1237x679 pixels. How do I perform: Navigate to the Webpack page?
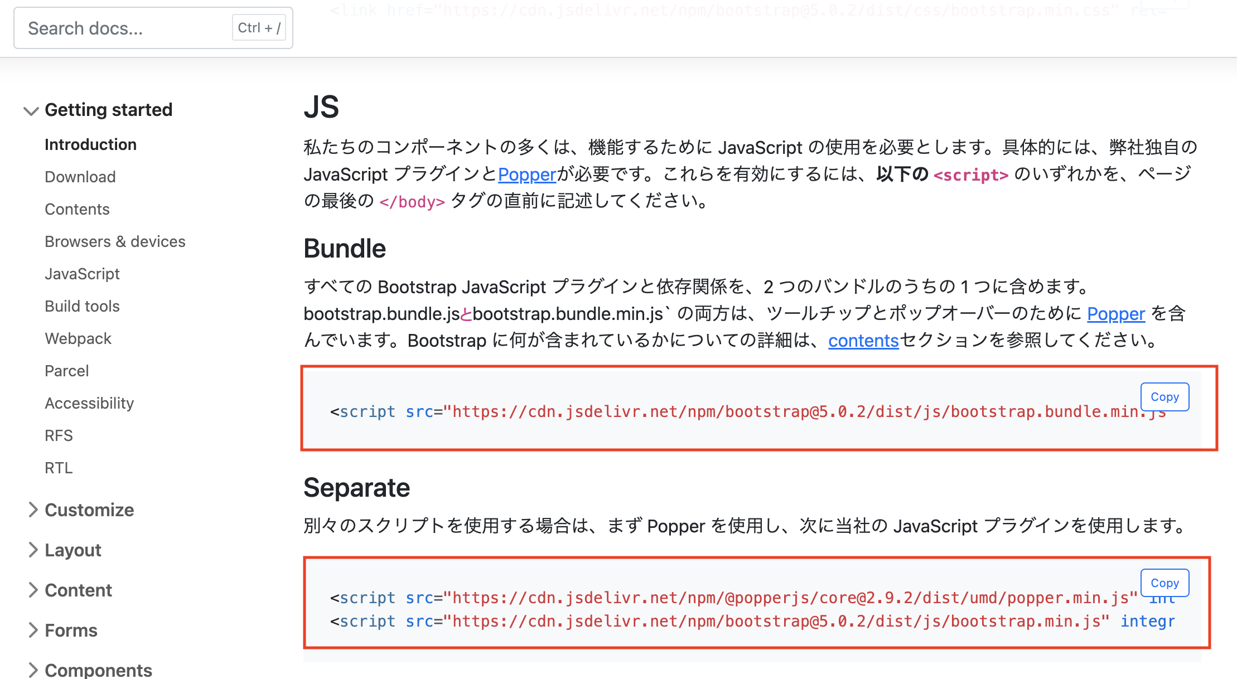point(78,338)
